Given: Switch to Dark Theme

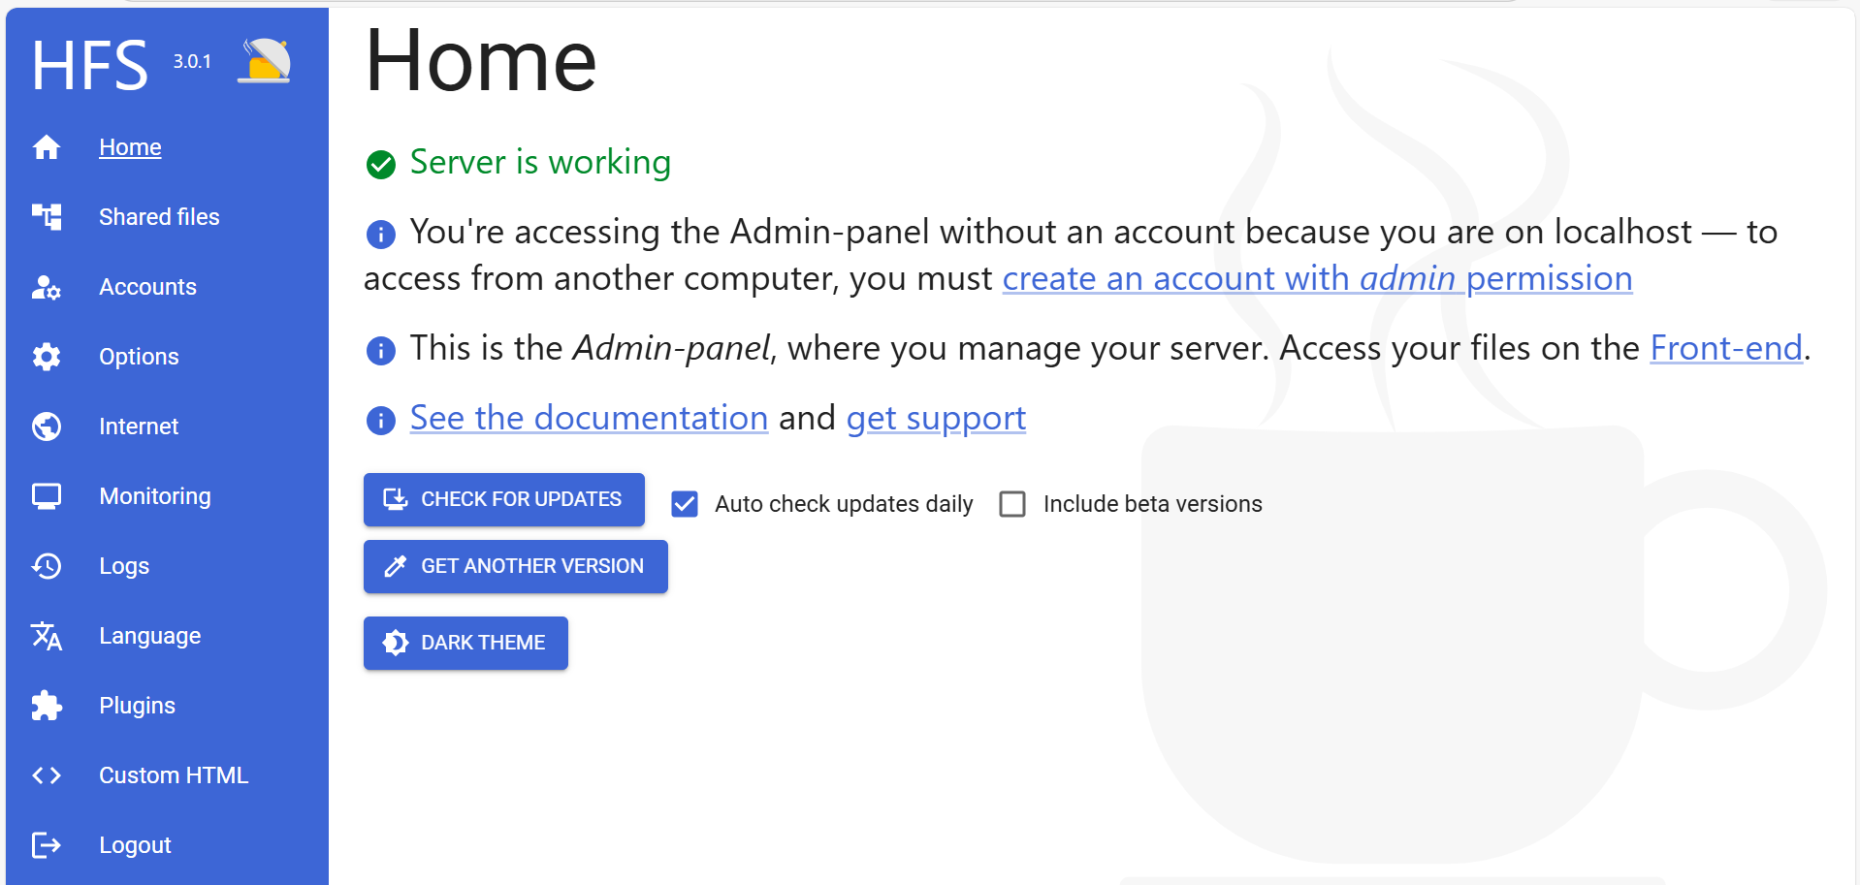Looking at the screenshot, I should tap(465, 643).
